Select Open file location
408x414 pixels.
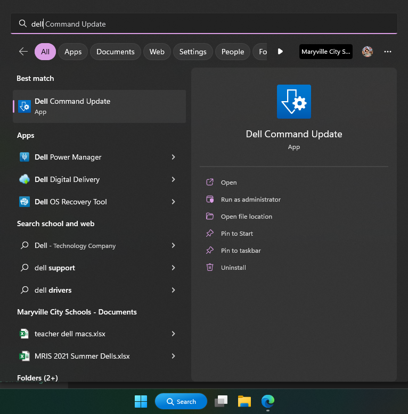pos(247,217)
